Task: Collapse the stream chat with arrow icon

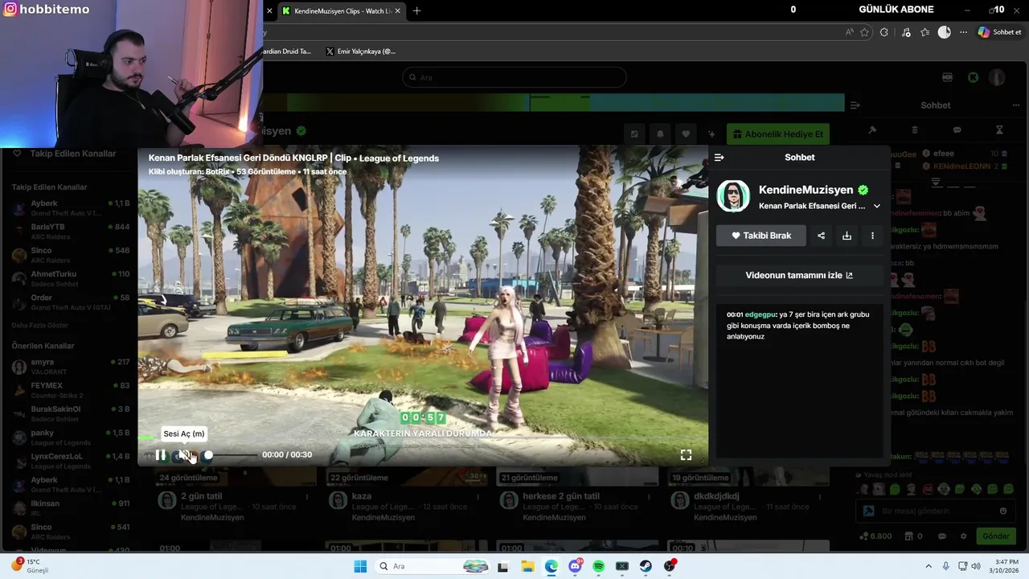Action: [855, 105]
